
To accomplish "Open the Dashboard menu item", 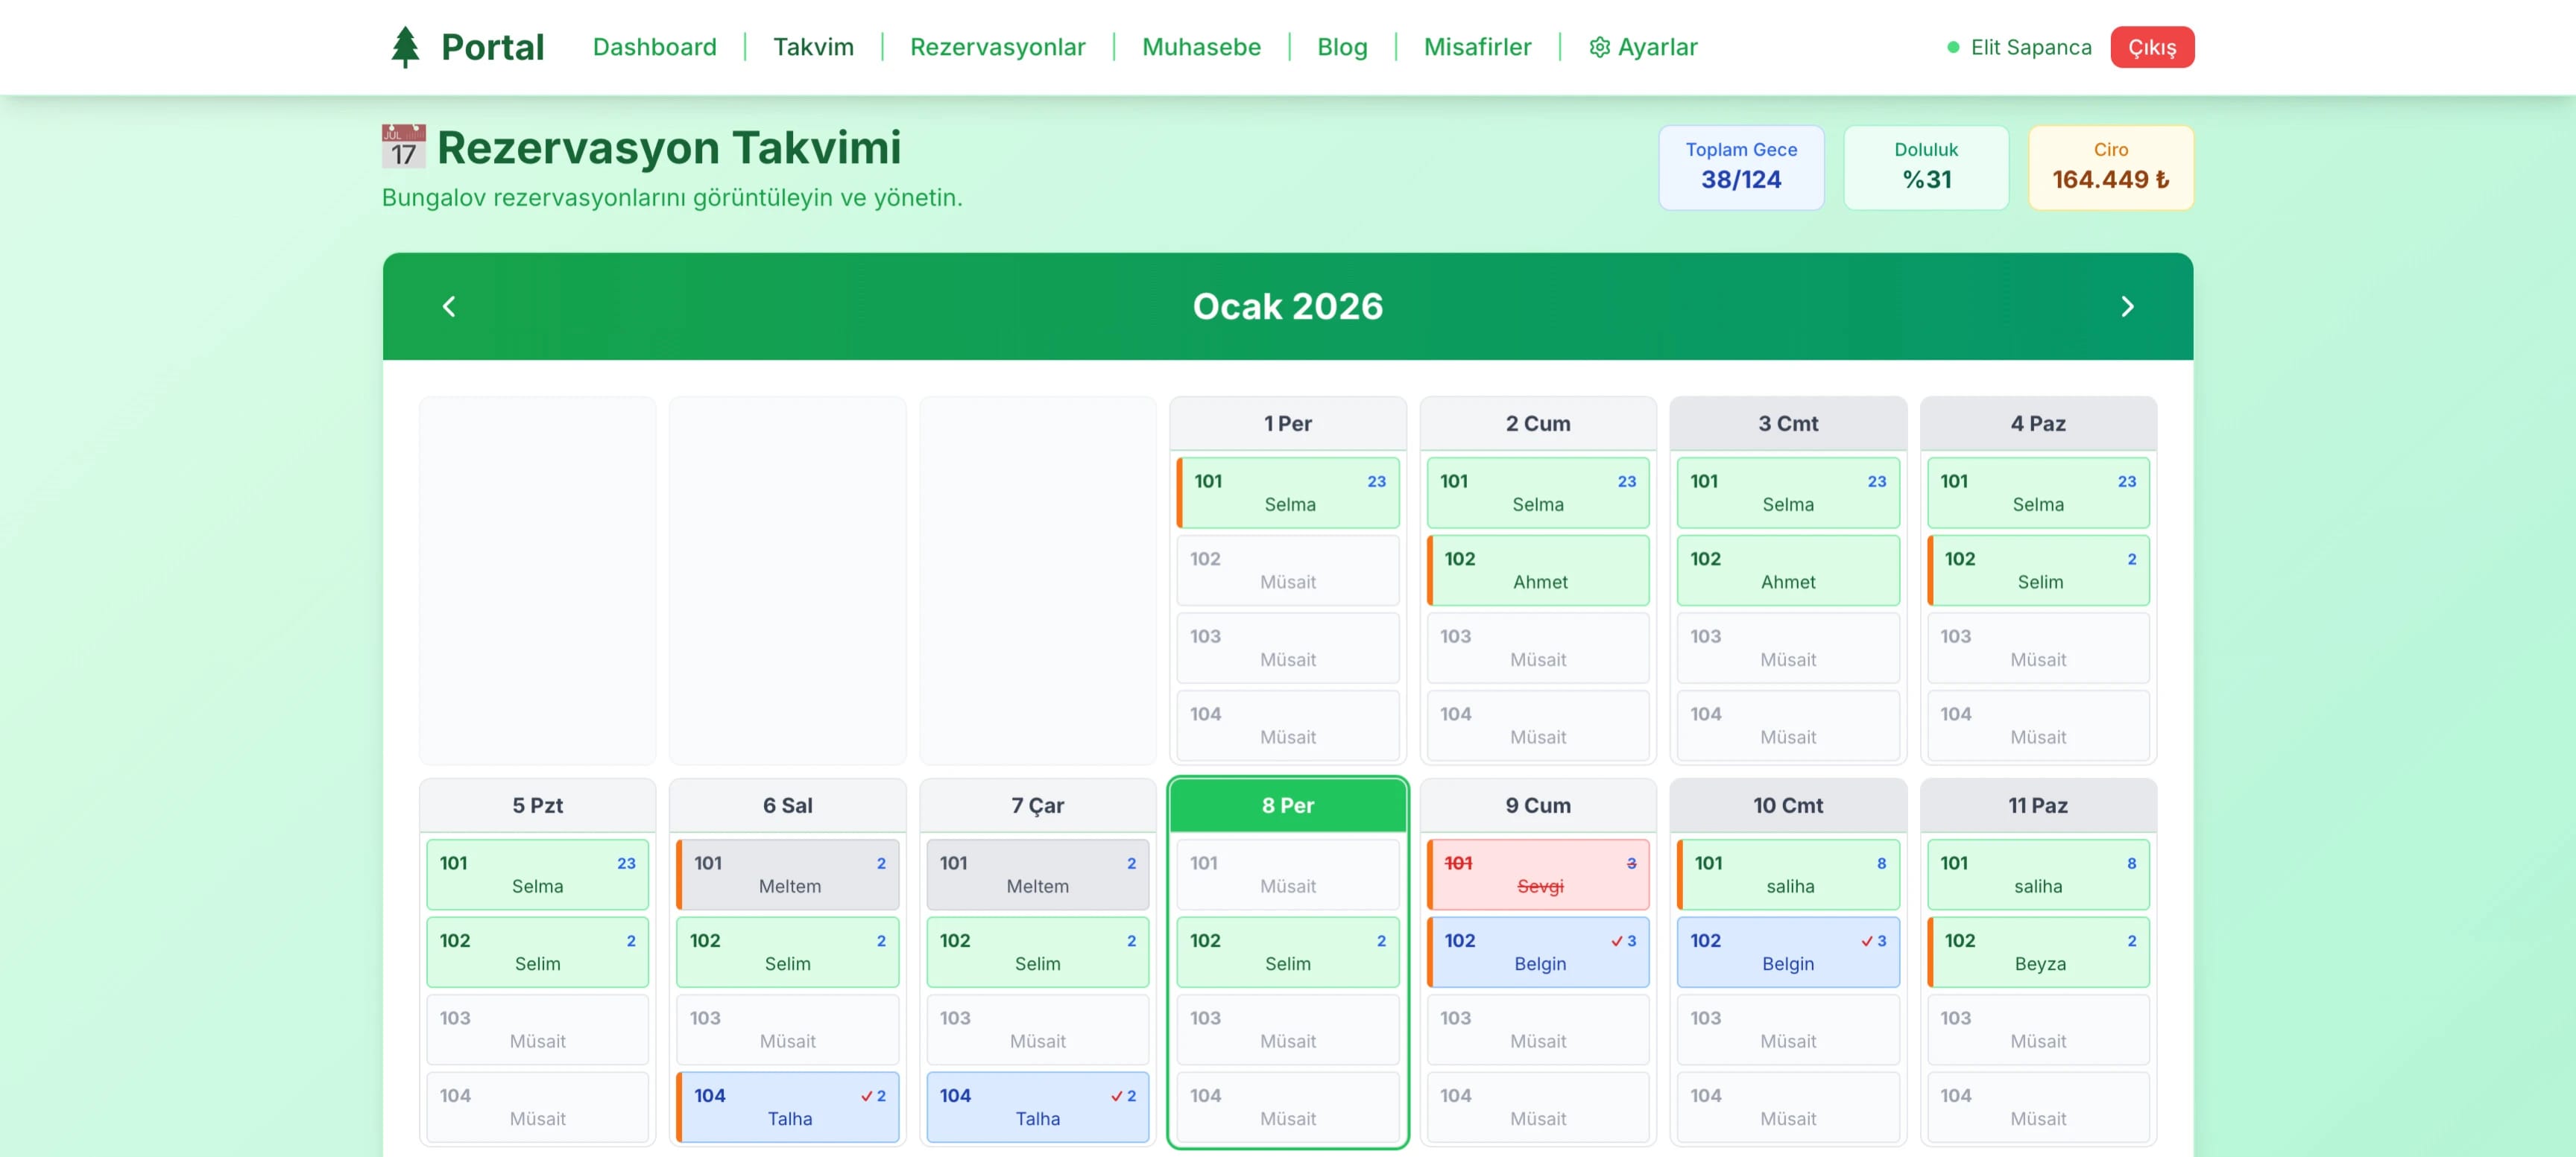I will [x=654, y=47].
